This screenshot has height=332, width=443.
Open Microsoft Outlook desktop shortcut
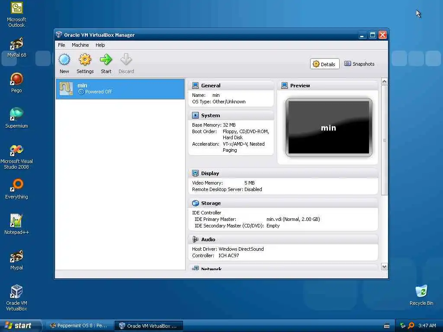pos(16,15)
